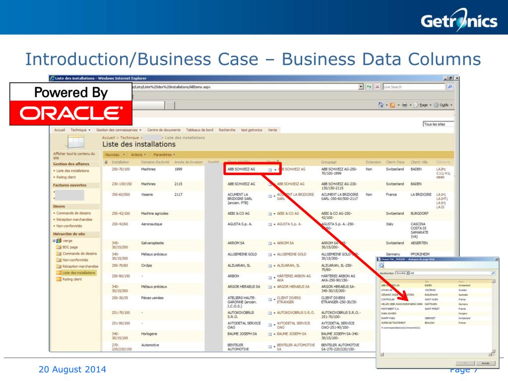This screenshot has height=381, width=508.
Task: Open the IE Page menu
Action: click(423, 105)
